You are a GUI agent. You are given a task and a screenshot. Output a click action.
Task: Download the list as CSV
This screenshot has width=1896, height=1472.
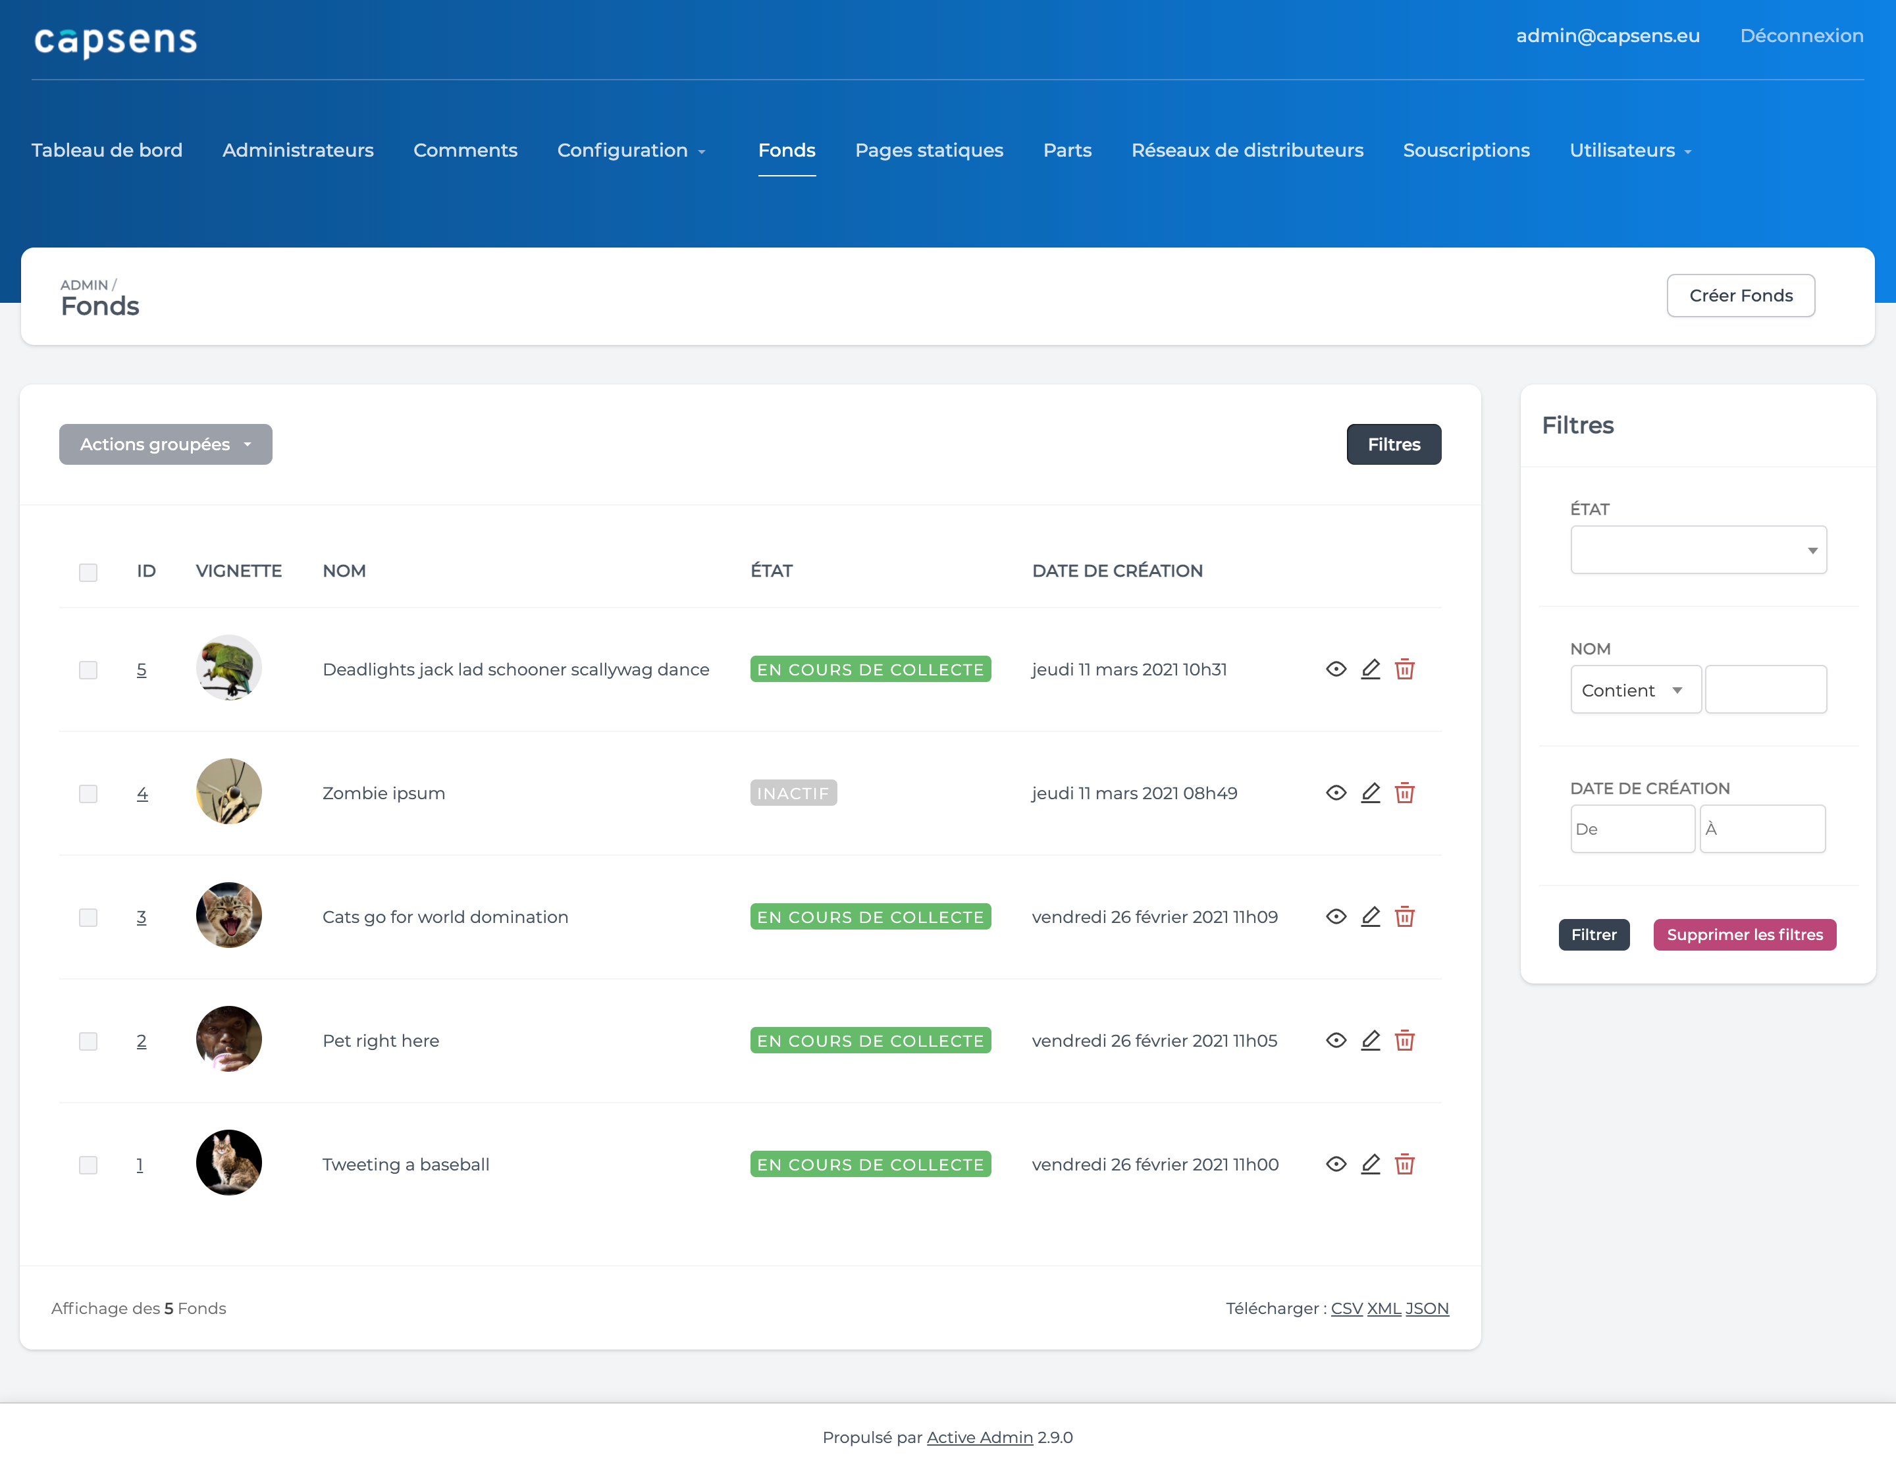point(1346,1308)
